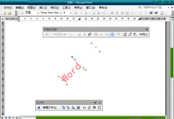Apply bold formatting button

click(76, 13)
